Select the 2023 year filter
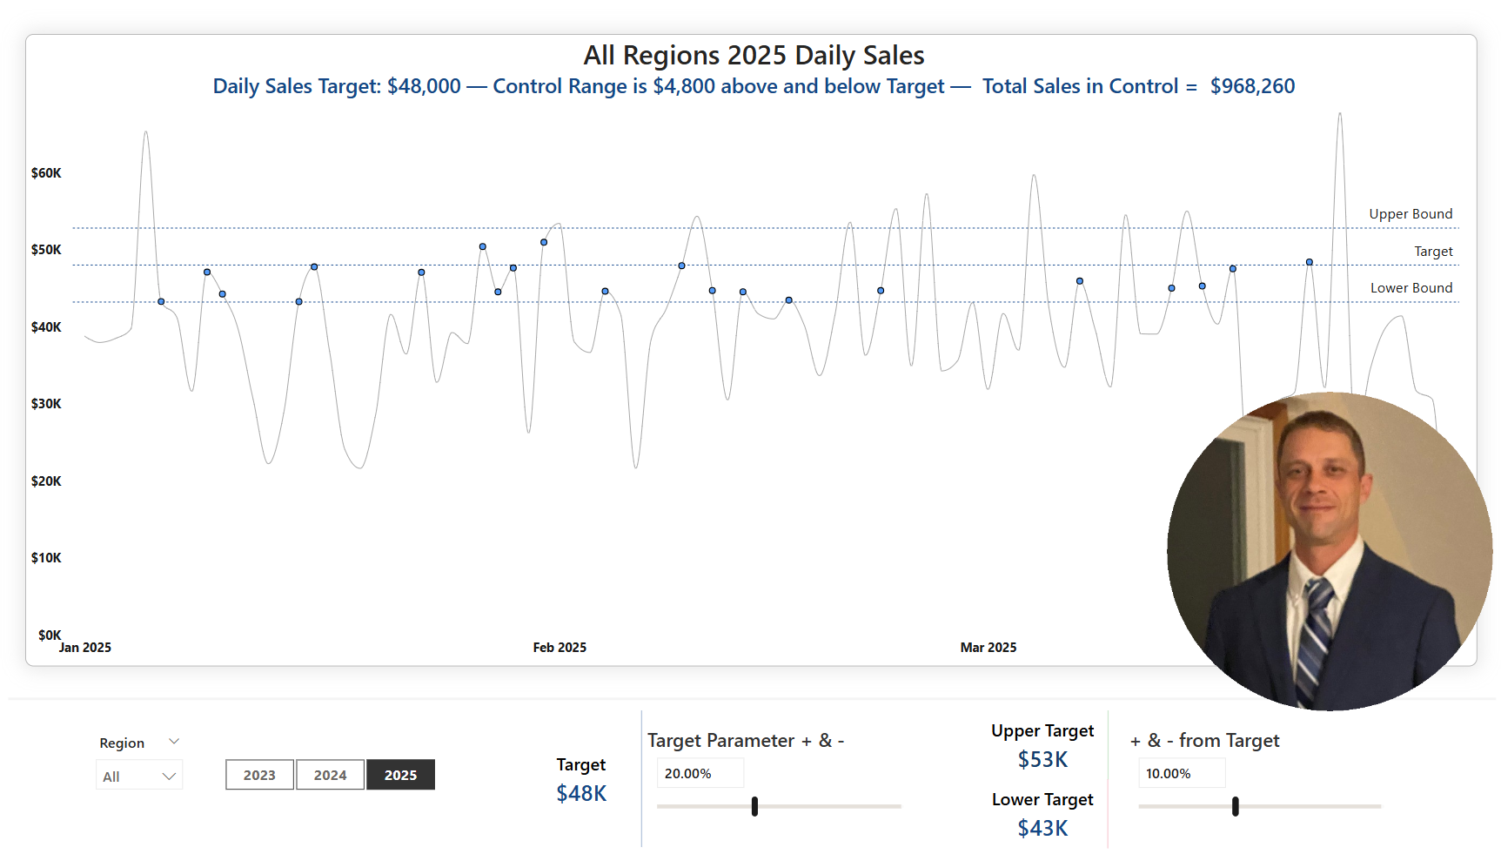 coord(258,774)
